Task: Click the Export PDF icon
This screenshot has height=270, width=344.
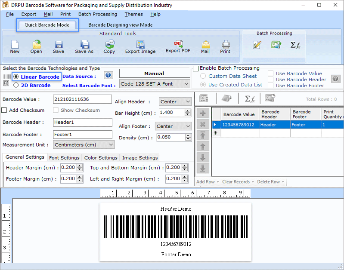Action: coord(178,44)
